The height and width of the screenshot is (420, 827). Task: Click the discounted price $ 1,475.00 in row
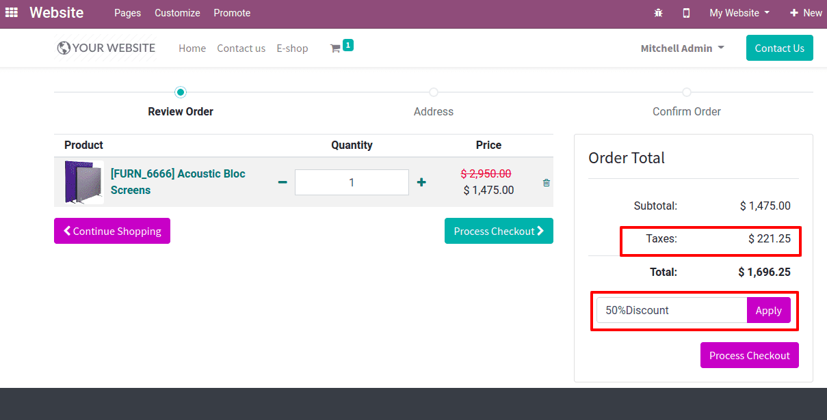[x=488, y=190]
